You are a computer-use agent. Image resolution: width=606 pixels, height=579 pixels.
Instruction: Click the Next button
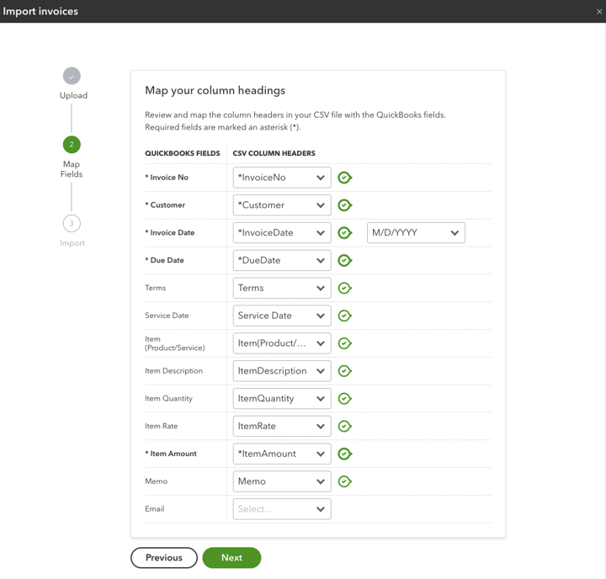click(x=231, y=558)
